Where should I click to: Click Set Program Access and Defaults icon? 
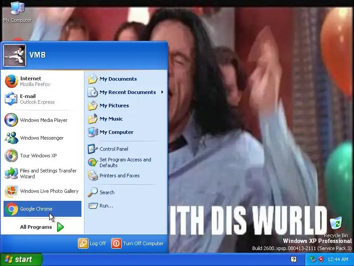92,162
